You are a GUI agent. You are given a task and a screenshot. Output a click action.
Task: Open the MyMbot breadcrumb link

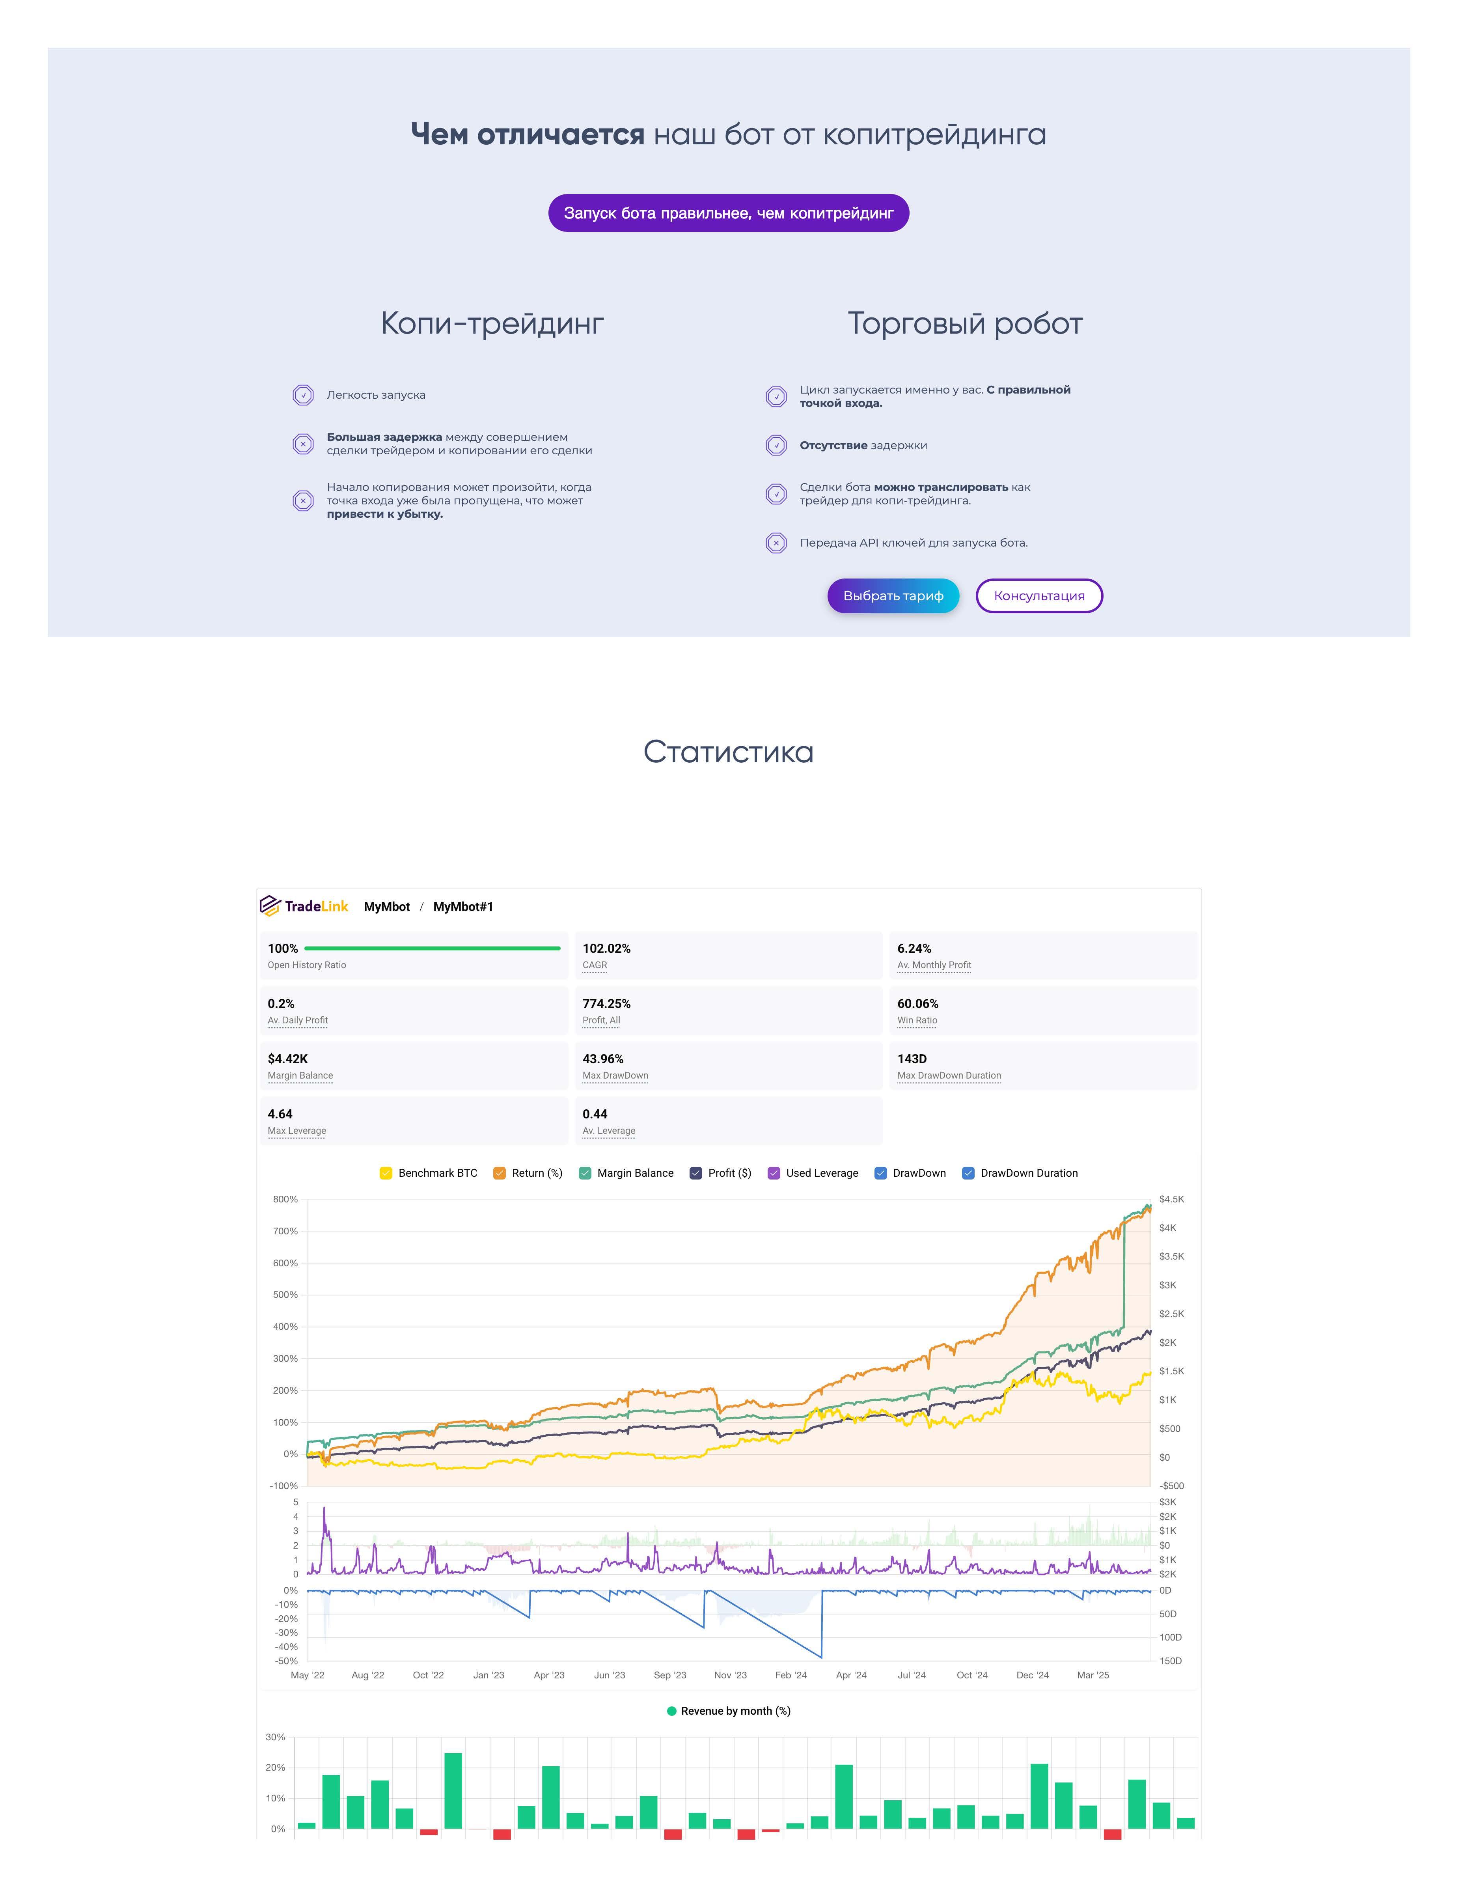(386, 906)
